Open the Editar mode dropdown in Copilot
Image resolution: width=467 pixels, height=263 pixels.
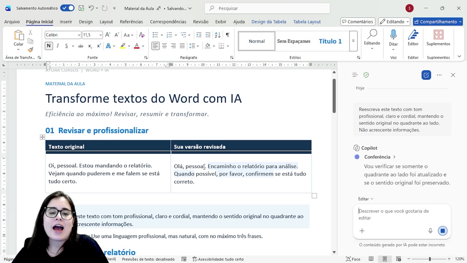tap(366, 199)
